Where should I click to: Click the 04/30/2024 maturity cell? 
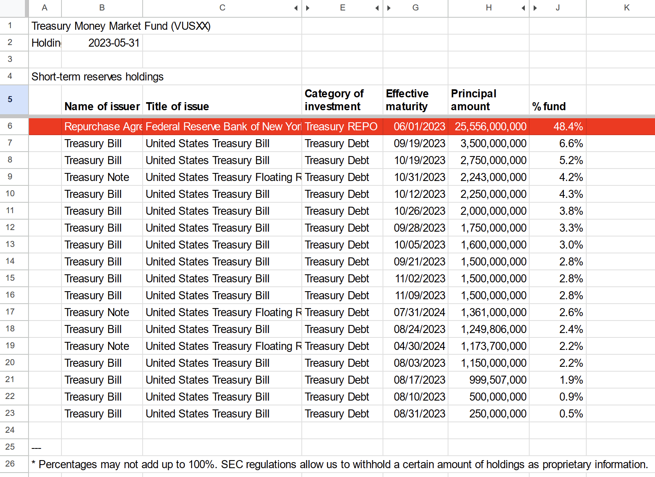coord(416,346)
